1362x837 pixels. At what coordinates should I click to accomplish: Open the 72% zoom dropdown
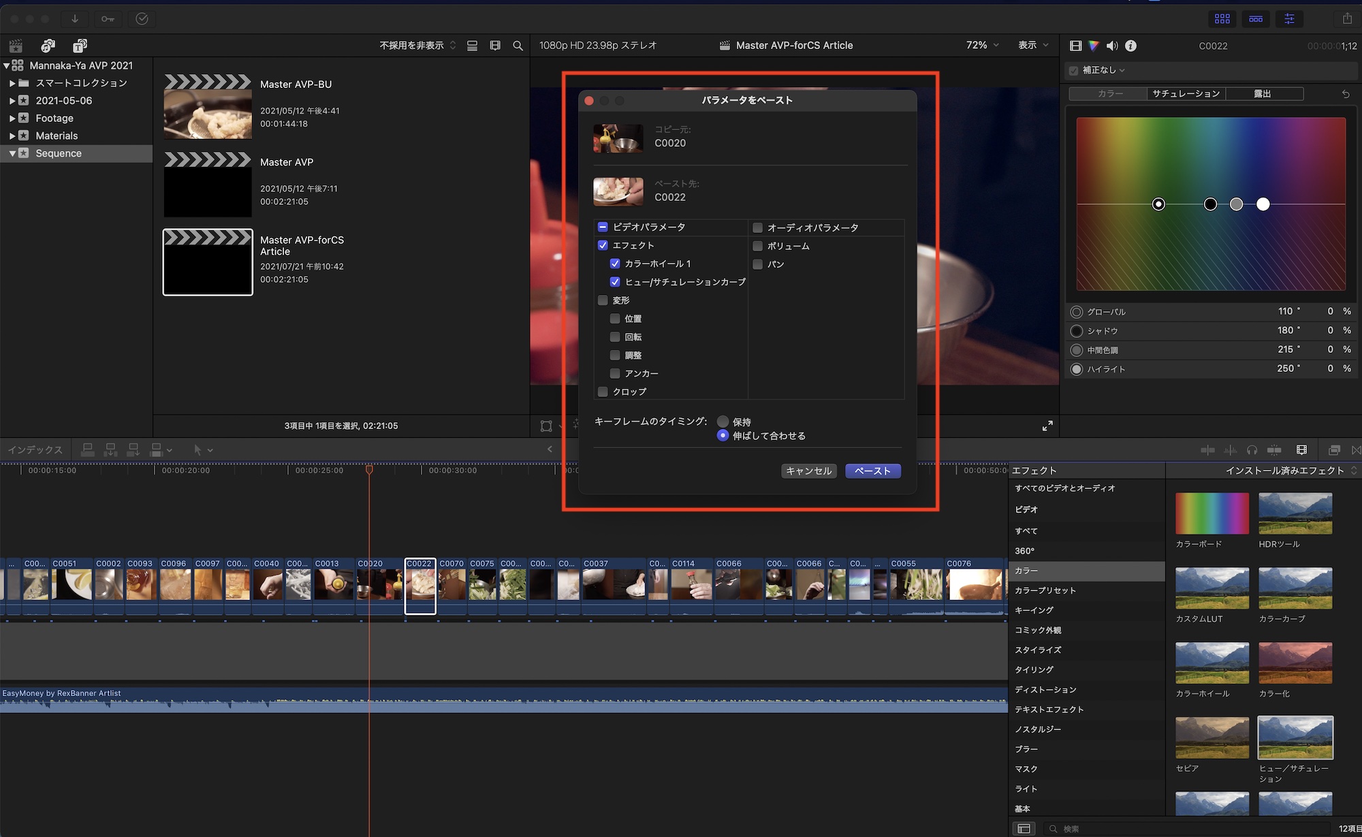(x=982, y=45)
